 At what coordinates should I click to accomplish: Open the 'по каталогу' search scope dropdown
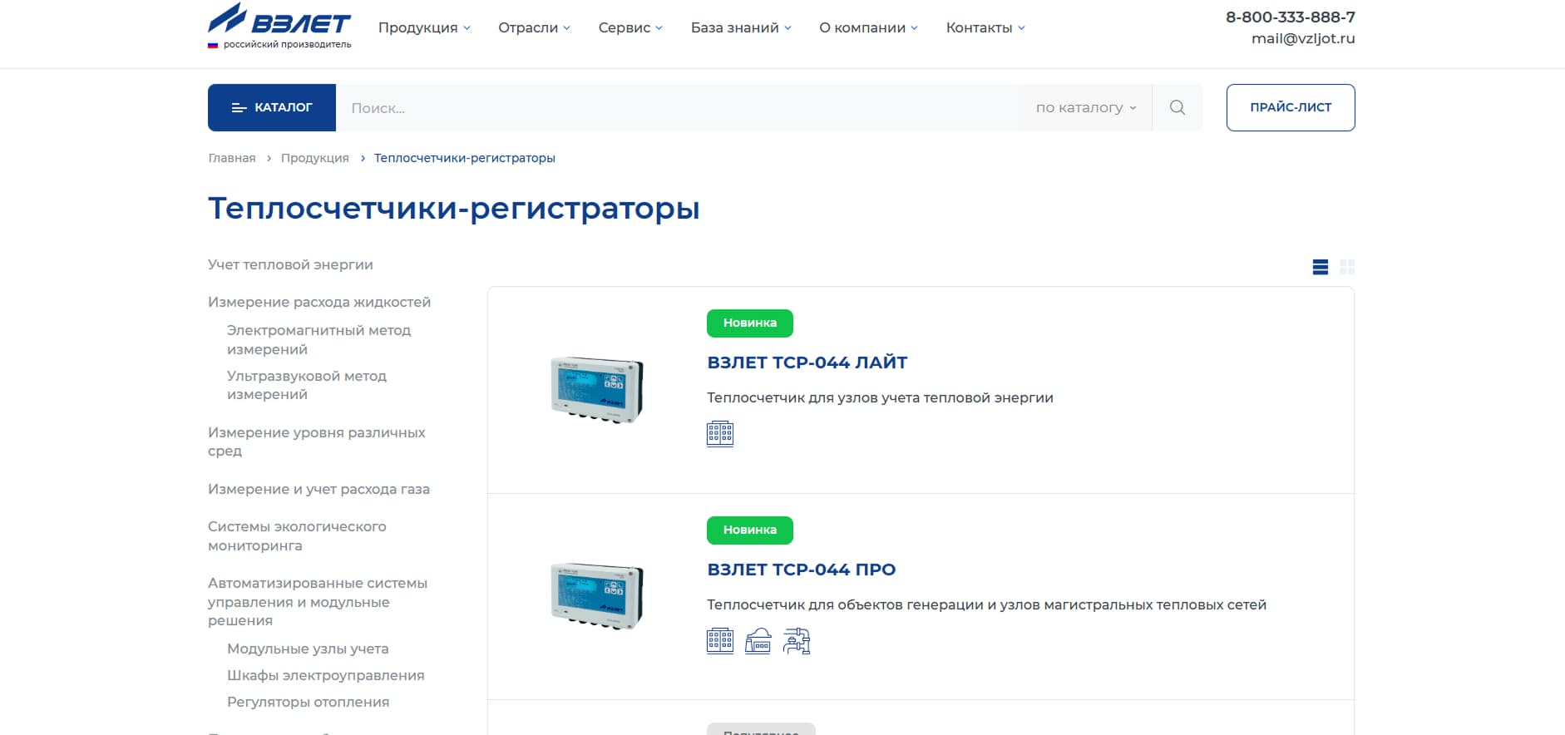point(1085,107)
